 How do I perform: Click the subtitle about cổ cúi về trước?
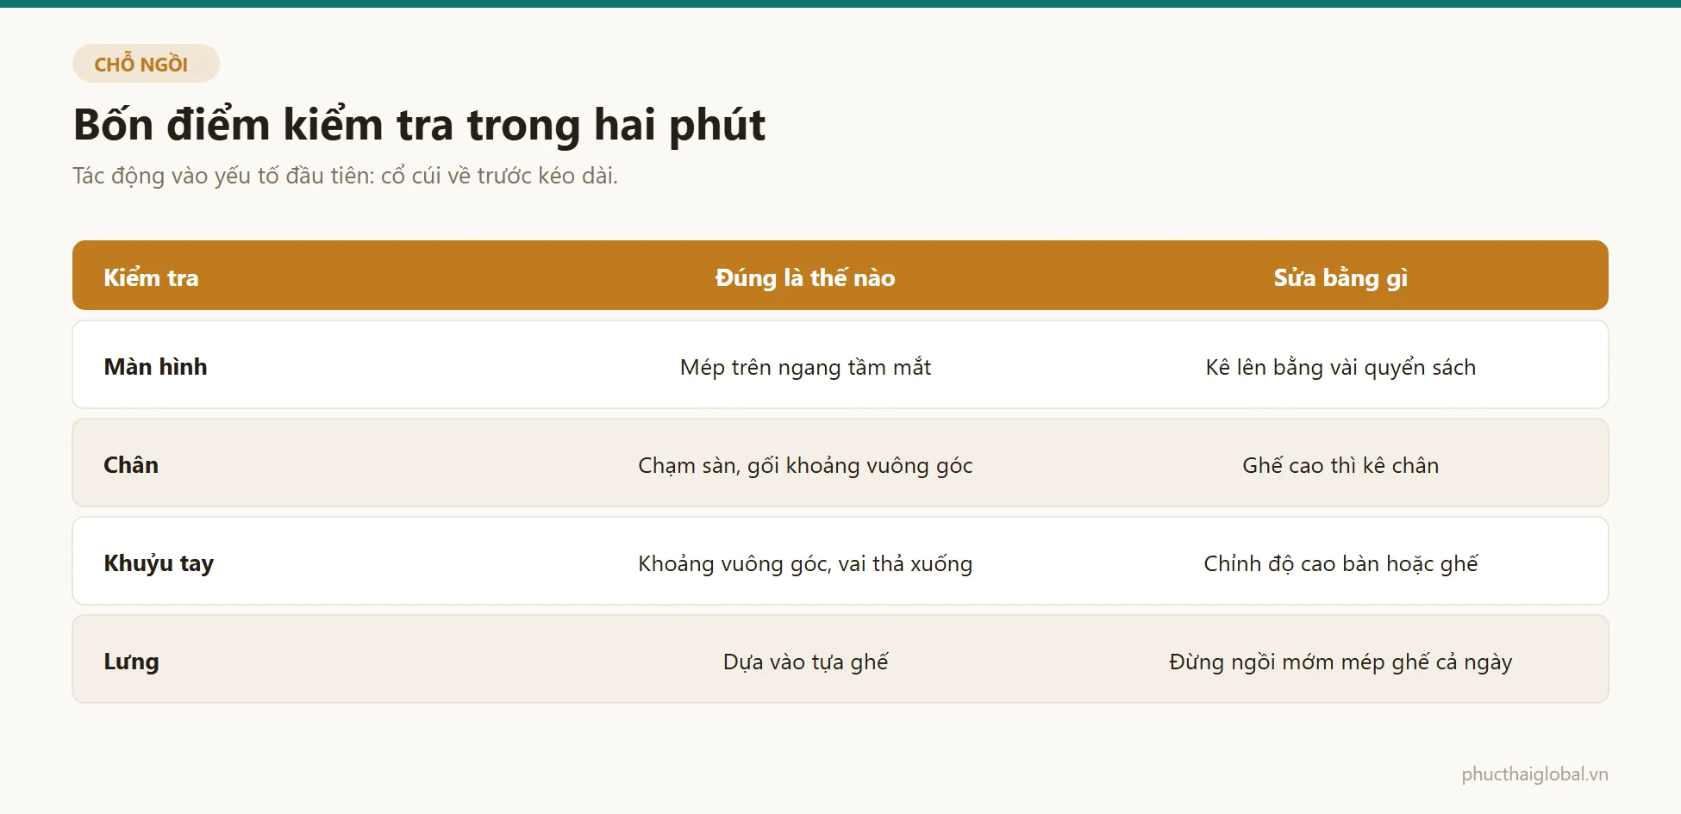(x=345, y=176)
